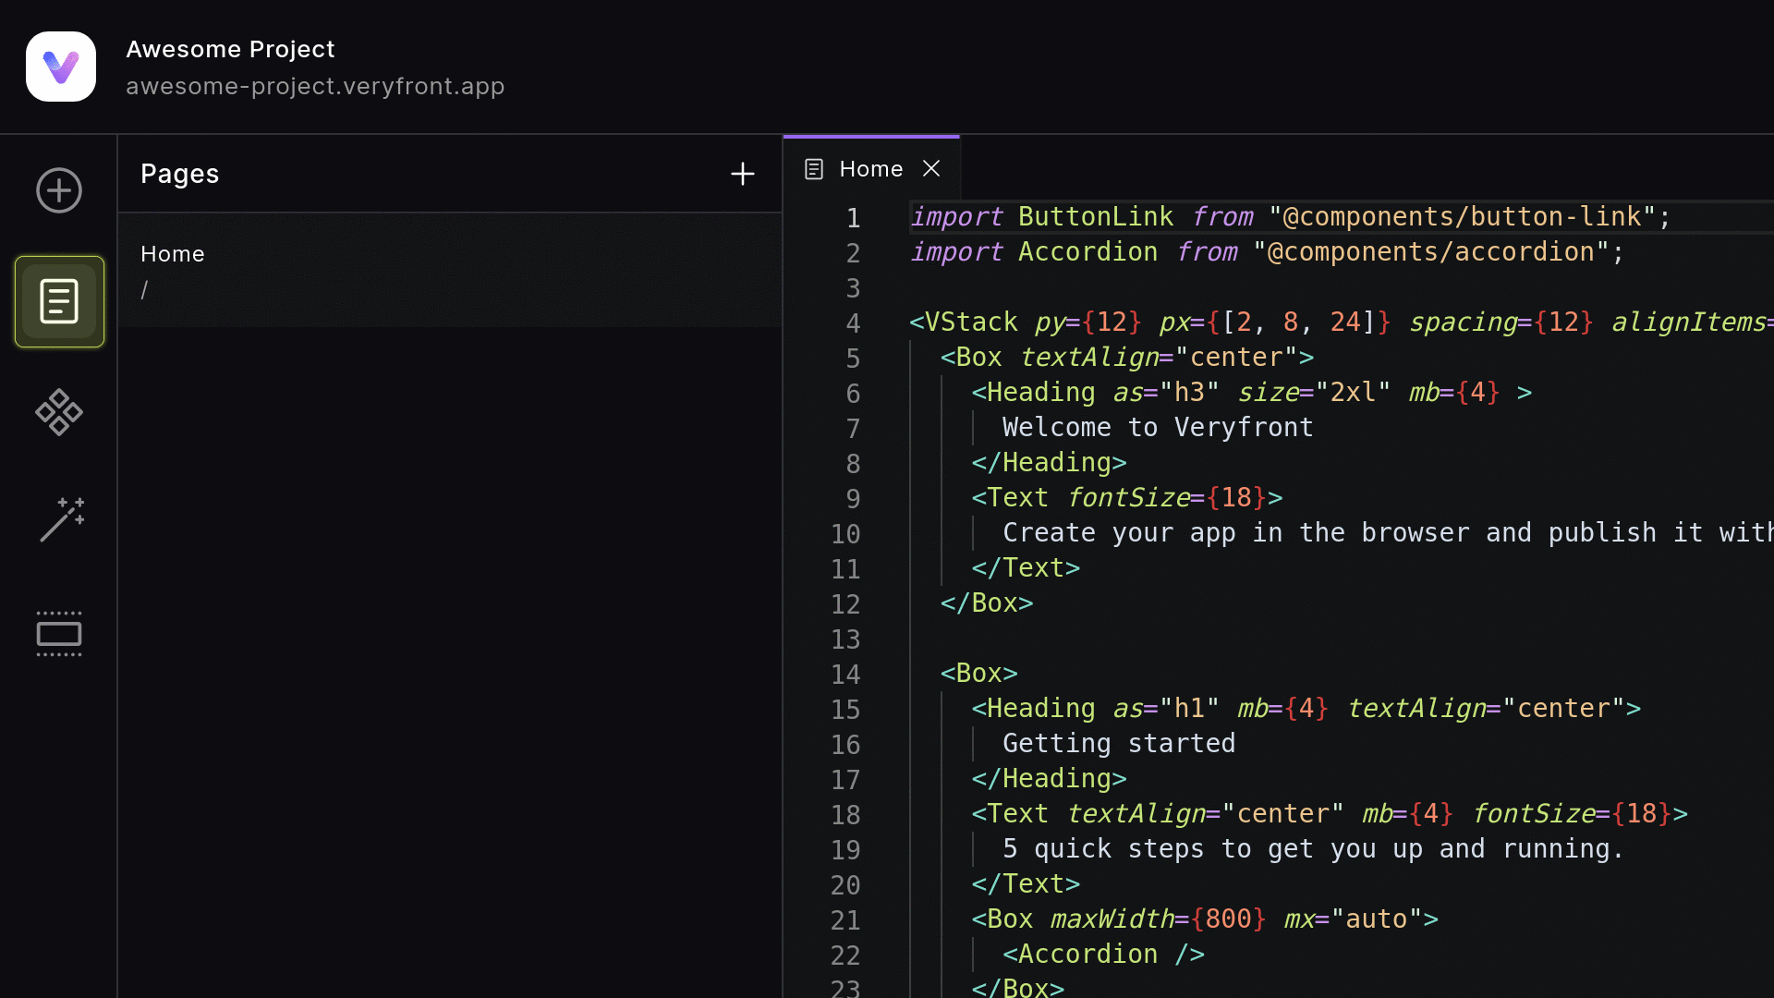This screenshot has height=998, width=1774.
Task: Click line number 4 in gutter
Action: [853, 323]
